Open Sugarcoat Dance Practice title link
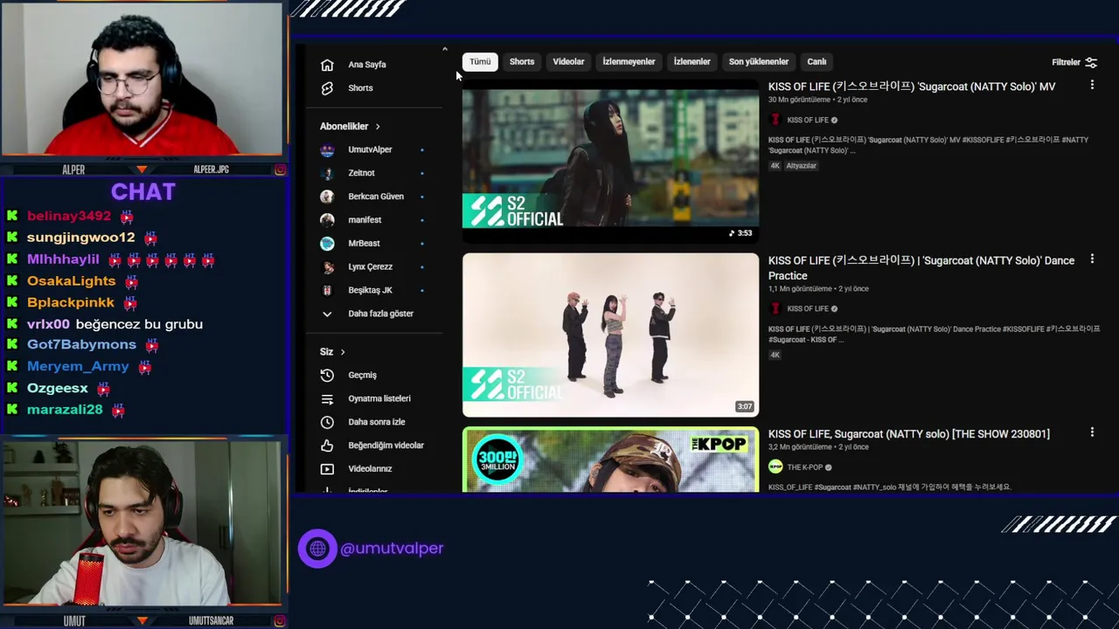This screenshot has width=1119, height=629. click(x=921, y=268)
